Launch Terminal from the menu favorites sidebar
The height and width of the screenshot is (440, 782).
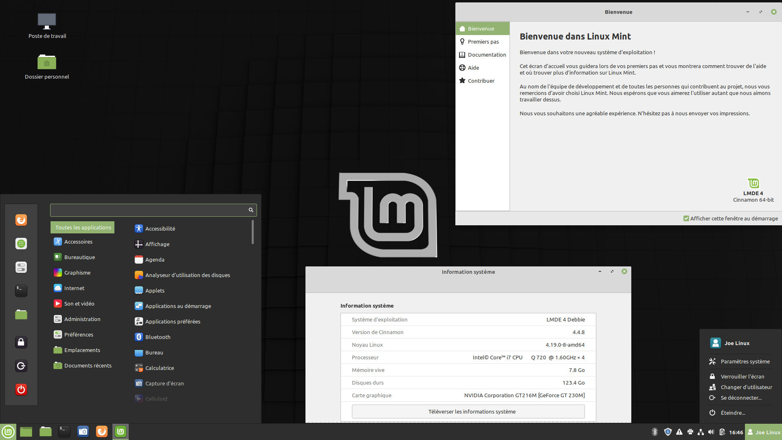pyautogui.click(x=21, y=290)
